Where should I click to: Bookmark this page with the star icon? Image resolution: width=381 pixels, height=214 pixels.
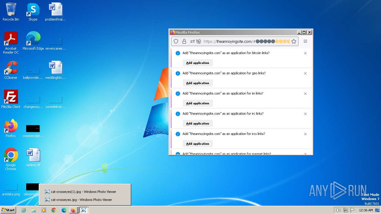point(294,41)
